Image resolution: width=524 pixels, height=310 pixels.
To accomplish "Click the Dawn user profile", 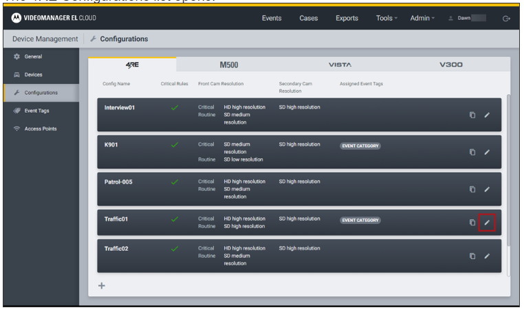I will pos(467,18).
